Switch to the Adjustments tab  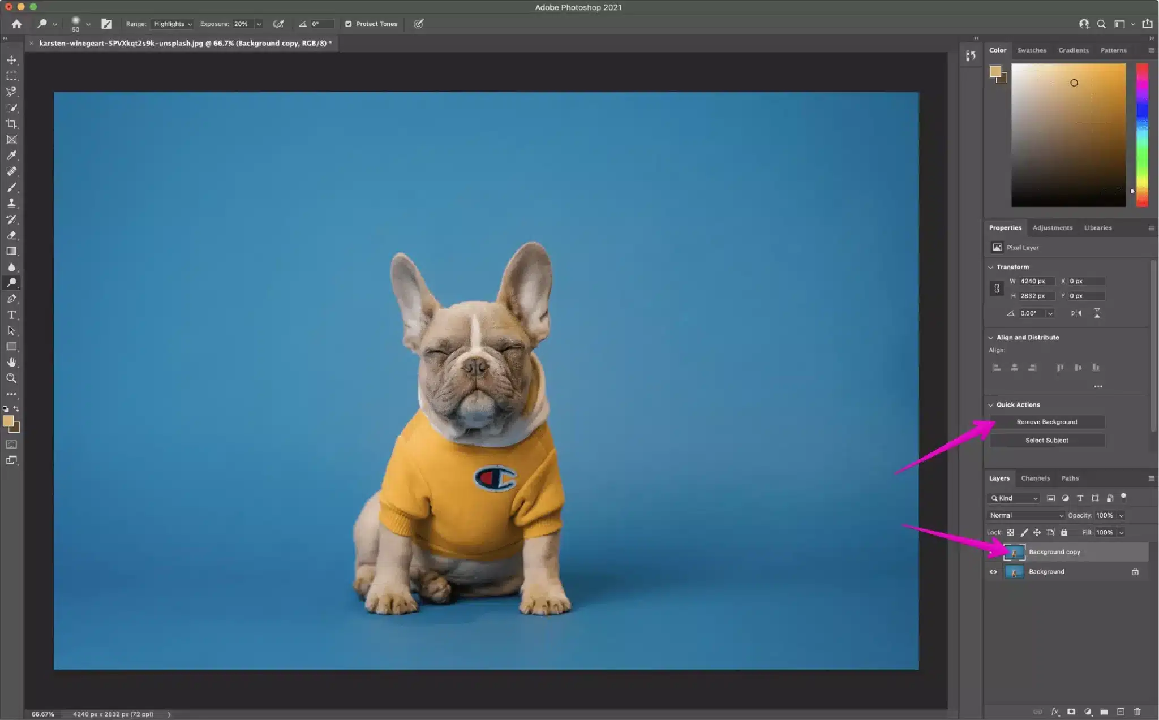coord(1053,227)
